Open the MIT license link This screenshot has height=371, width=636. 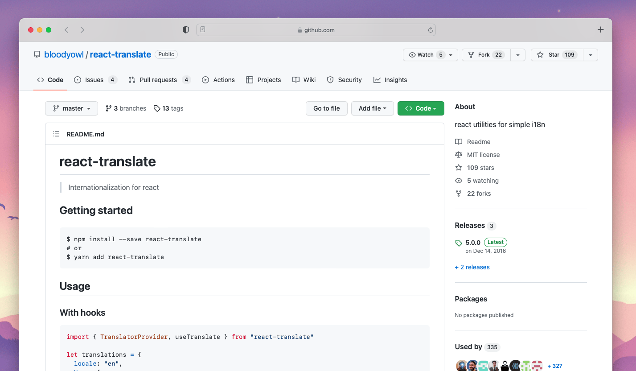point(477,155)
